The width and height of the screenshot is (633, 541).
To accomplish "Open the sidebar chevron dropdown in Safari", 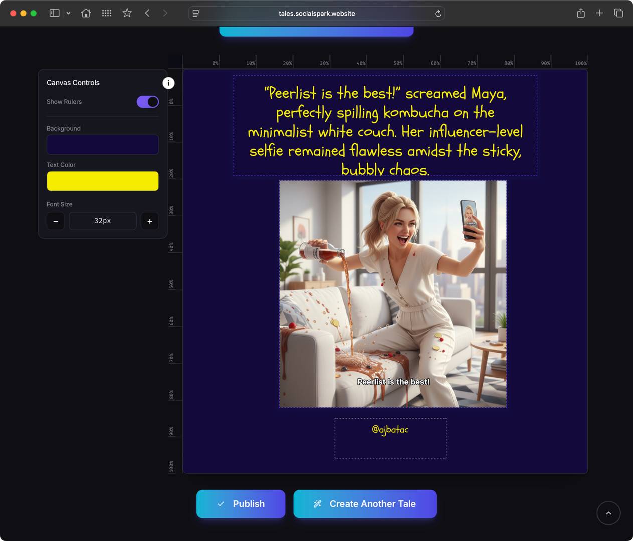I will click(68, 13).
